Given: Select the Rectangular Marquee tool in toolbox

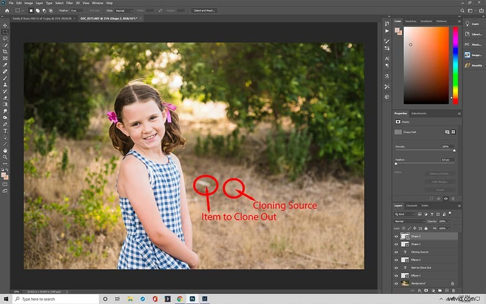Looking at the screenshot, I should [x=5, y=32].
